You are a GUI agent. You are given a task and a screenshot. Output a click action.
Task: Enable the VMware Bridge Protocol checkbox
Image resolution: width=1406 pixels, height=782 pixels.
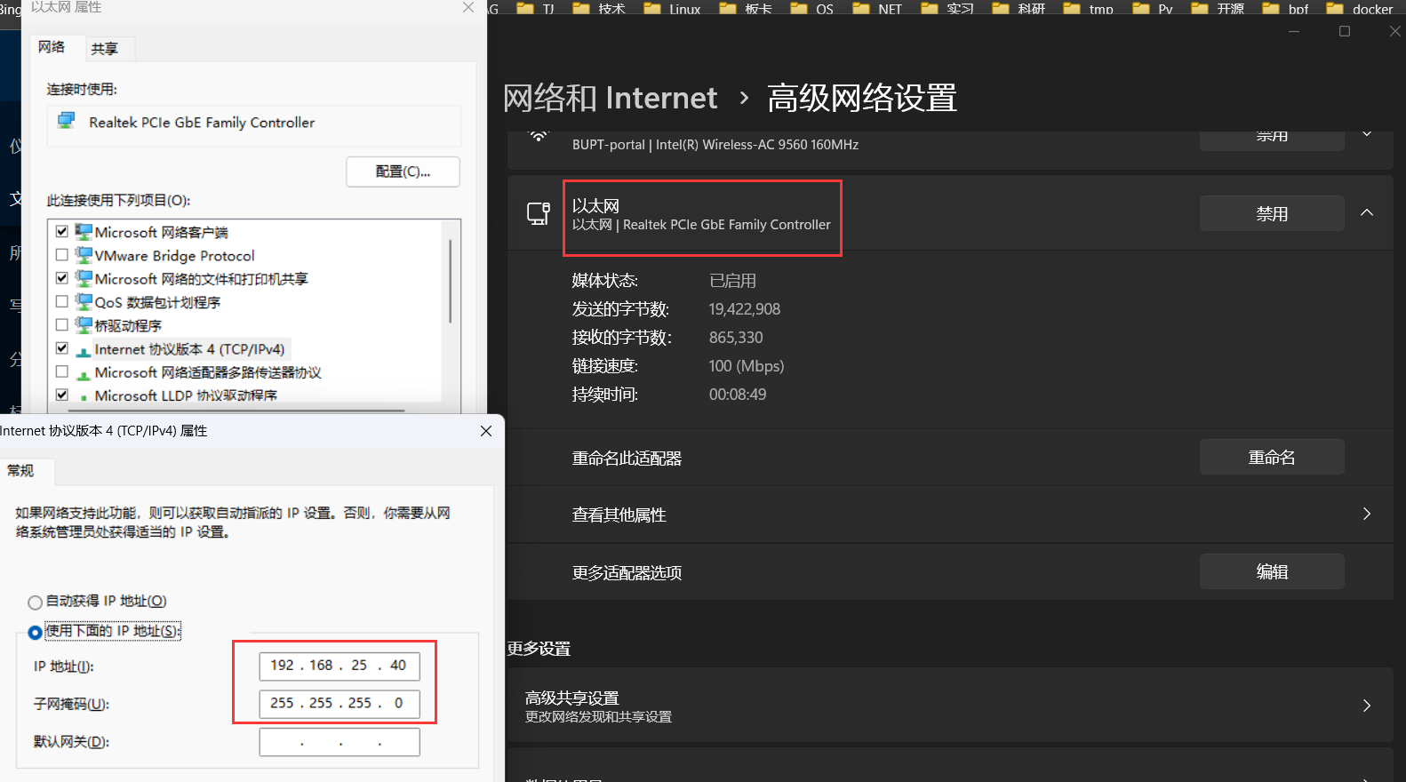pos(62,255)
